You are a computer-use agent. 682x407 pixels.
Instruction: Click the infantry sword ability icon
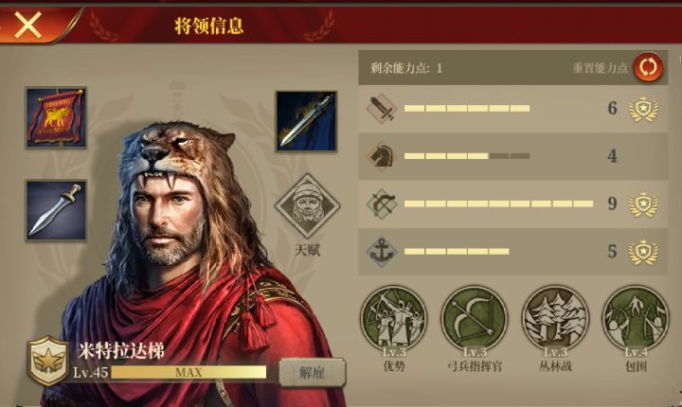click(382, 108)
